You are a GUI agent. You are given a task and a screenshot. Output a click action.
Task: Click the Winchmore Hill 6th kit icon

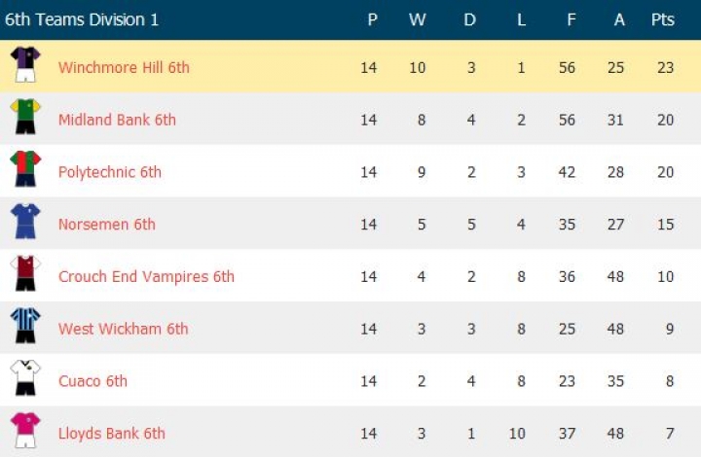point(25,65)
